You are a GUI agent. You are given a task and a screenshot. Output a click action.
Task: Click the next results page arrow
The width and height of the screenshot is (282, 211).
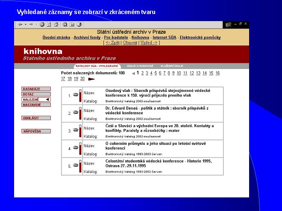coord(91,79)
